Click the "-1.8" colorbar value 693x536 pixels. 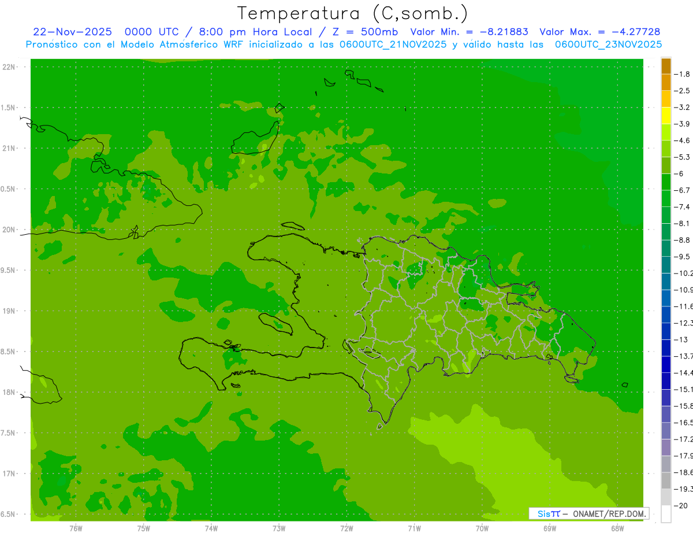[683, 74]
